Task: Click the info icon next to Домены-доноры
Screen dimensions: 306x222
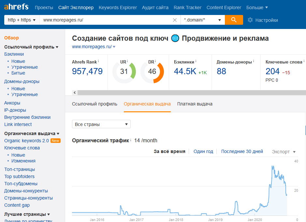Action: (254, 61)
